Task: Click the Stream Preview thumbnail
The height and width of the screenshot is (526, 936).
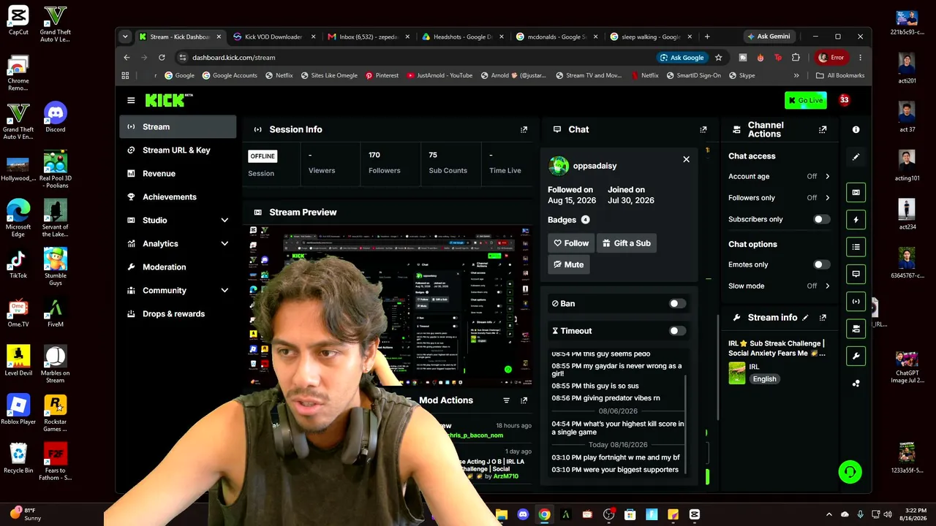Action: click(x=390, y=307)
